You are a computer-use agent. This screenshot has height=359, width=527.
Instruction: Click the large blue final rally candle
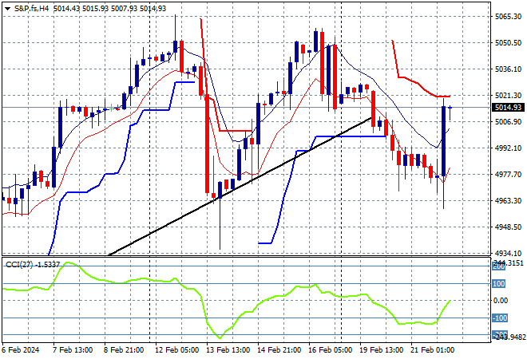click(x=443, y=140)
